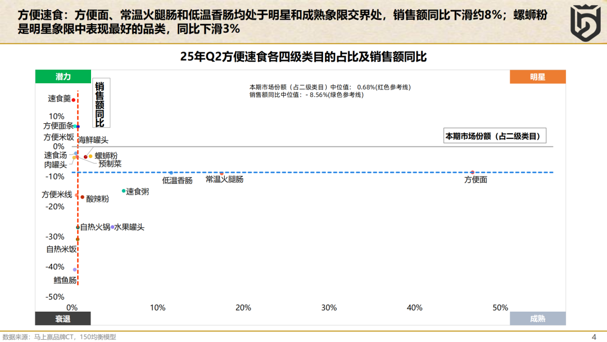Image resolution: width=607 pixels, height=342 pixels.
Task: Select the 方便面 data point
Action: click(472, 172)
